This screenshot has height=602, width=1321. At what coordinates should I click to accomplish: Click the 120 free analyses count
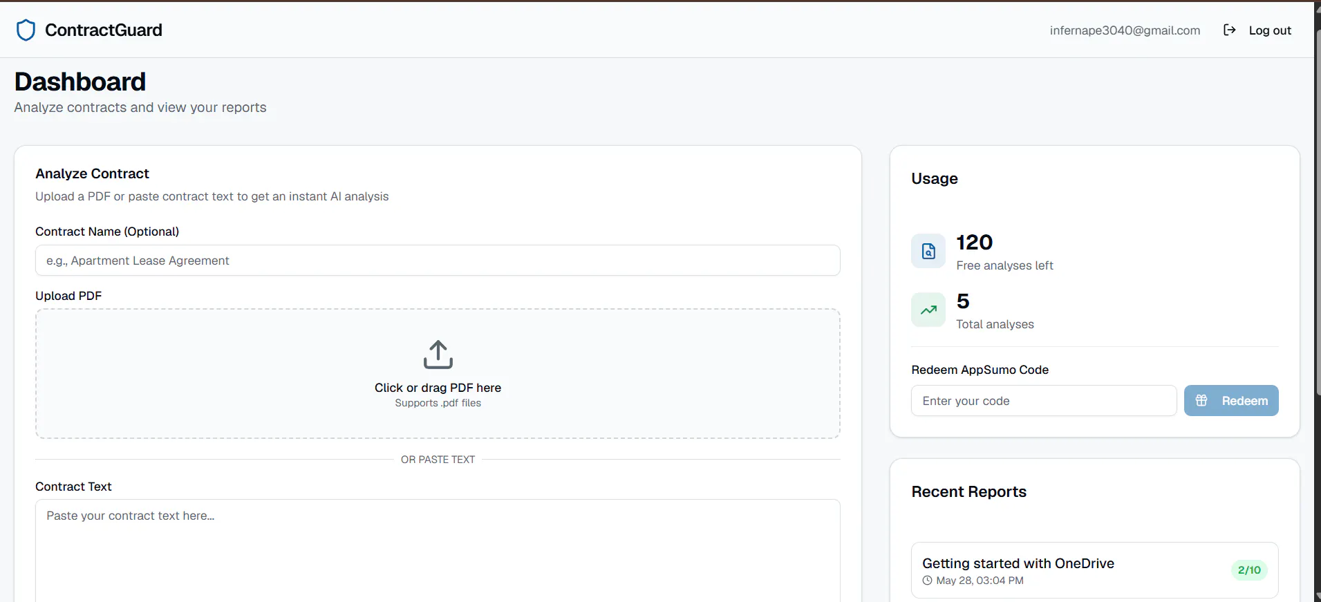(975, 243)
